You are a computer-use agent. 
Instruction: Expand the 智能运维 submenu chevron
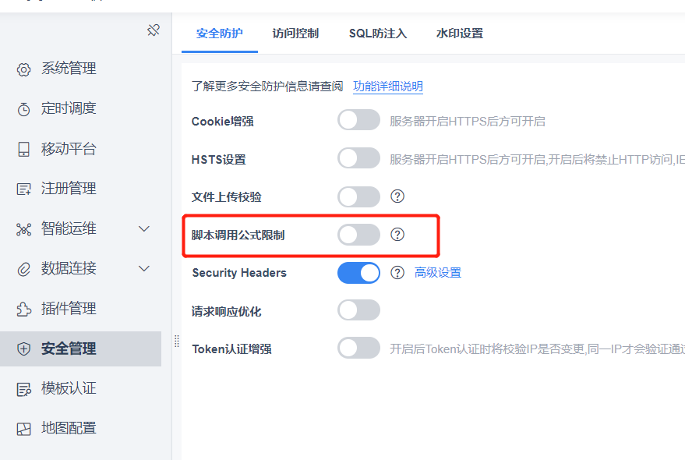coord(144,228)
